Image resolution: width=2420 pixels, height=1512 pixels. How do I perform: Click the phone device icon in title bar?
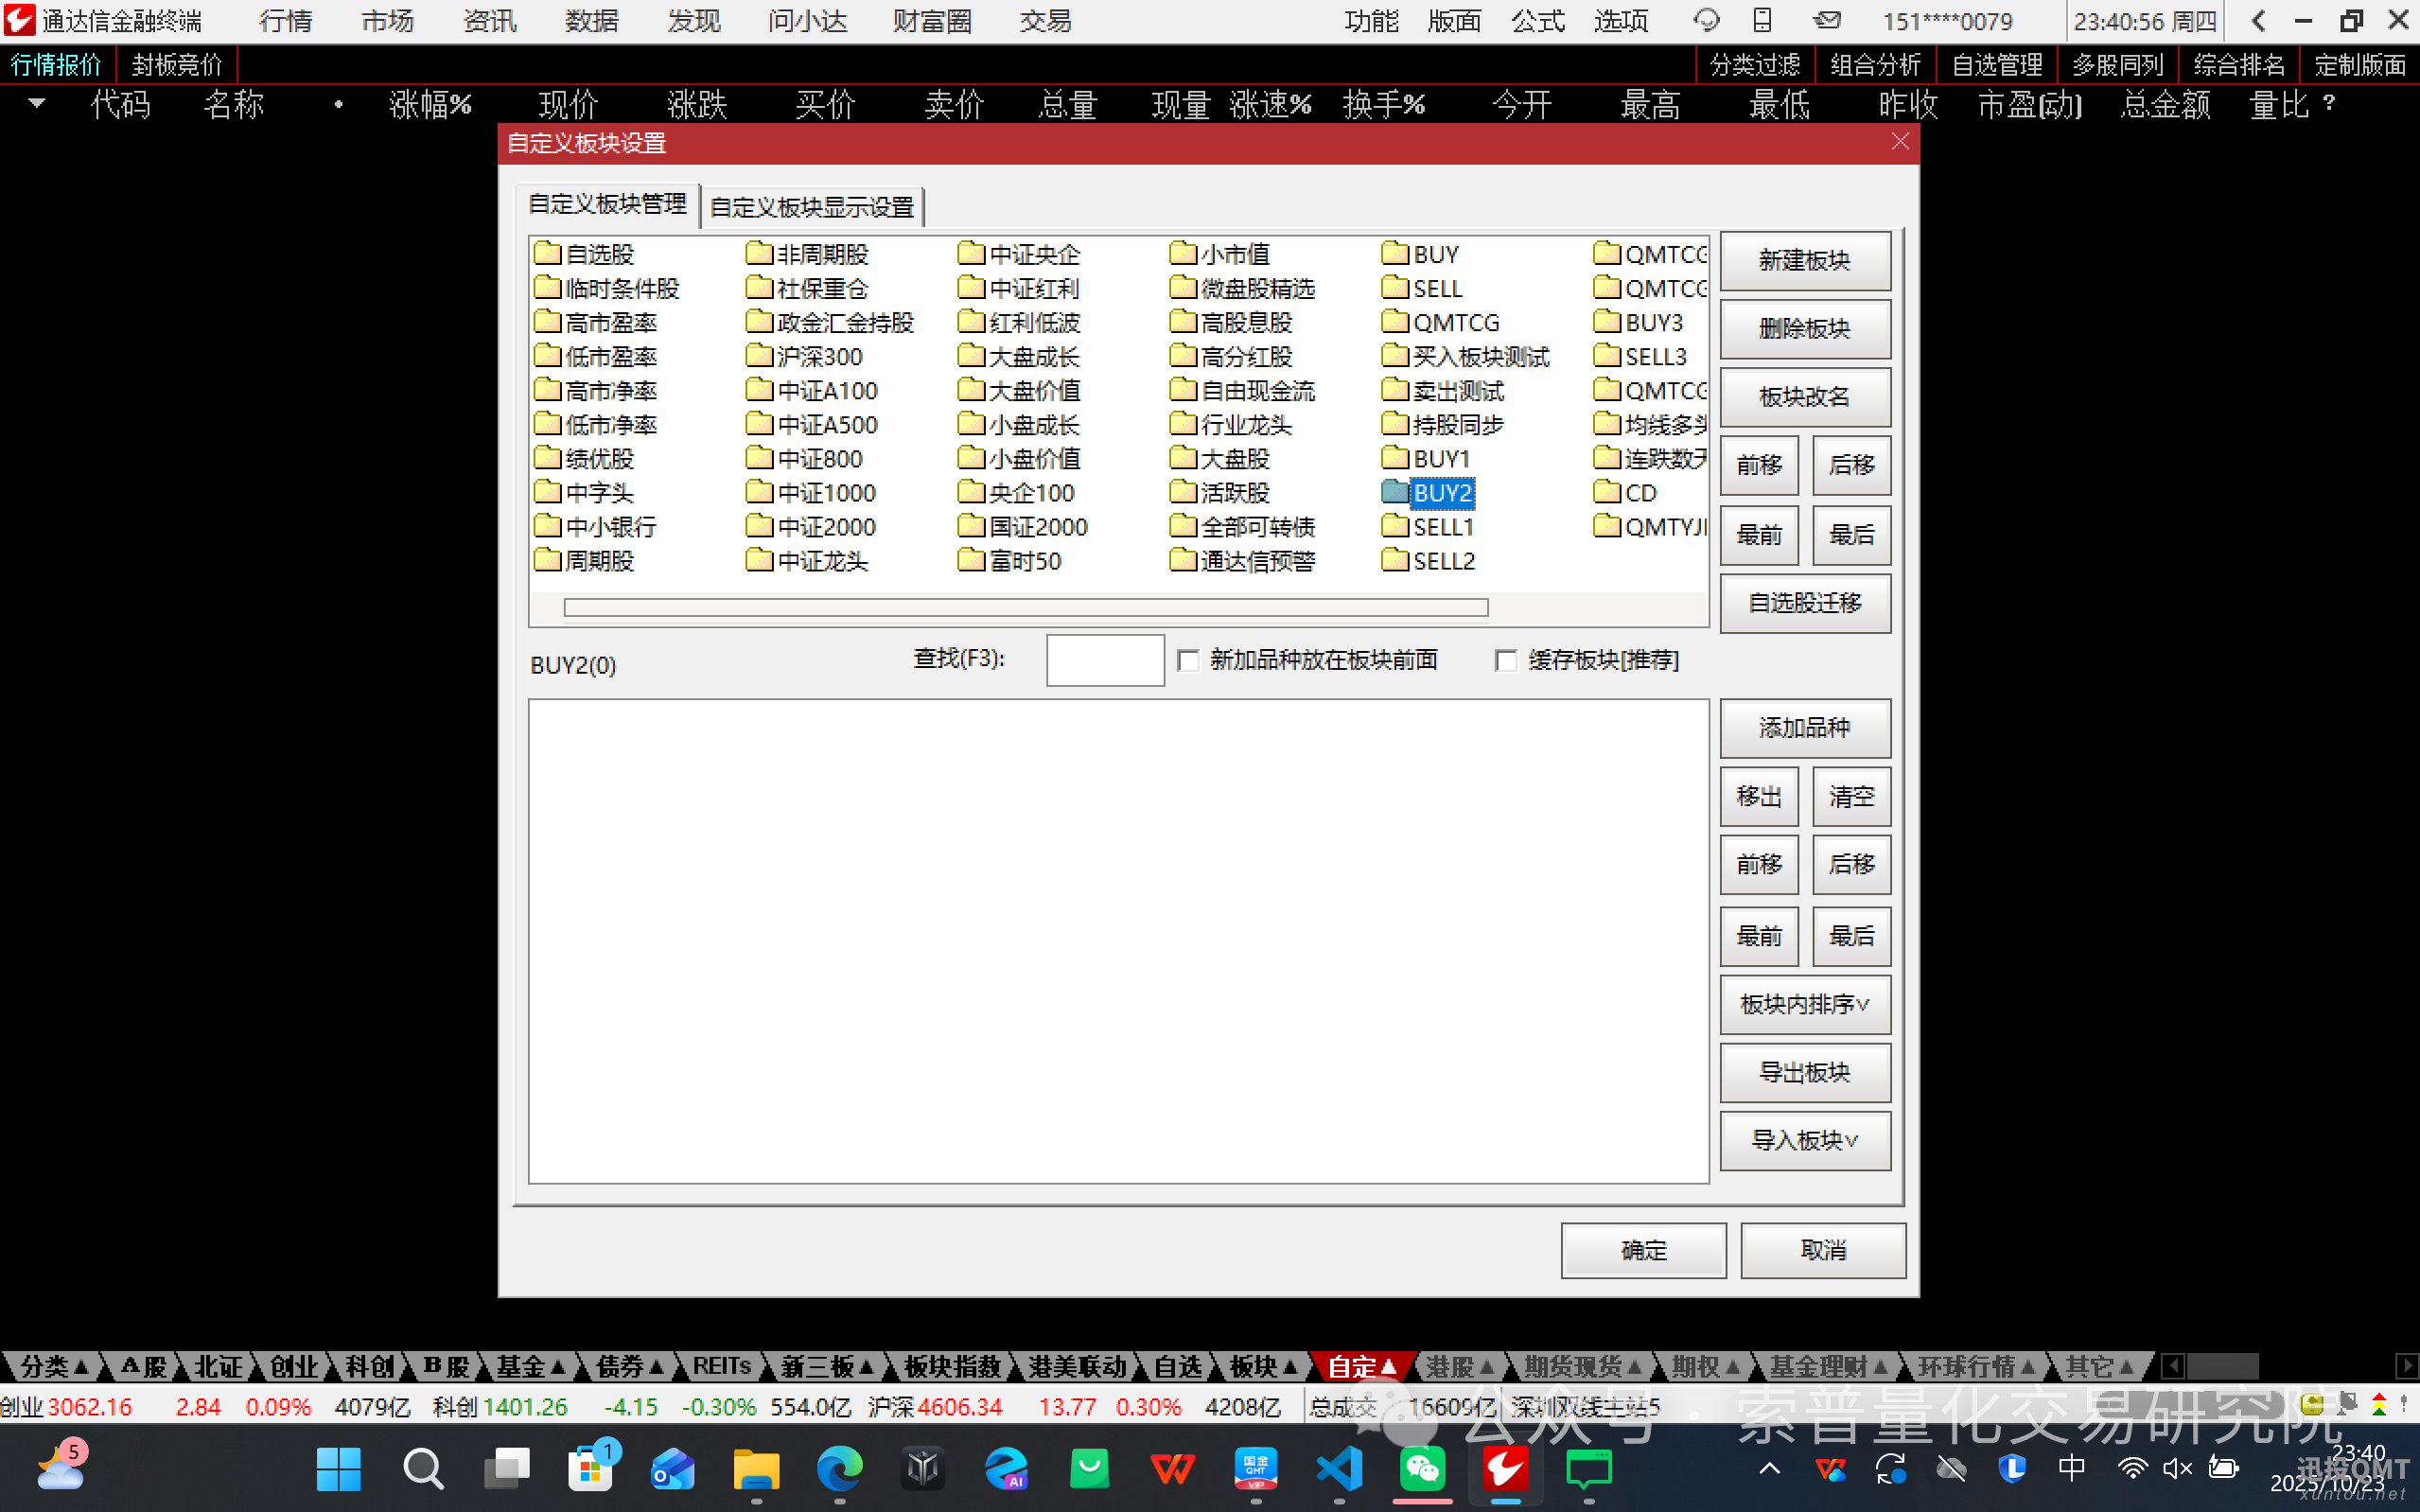pyautogui.click(x=1762, y=21)
